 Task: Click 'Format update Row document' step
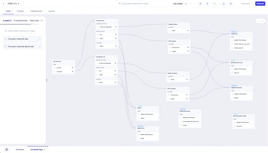point(190,121)
